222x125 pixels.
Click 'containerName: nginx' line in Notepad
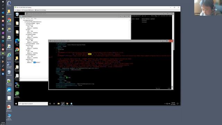33,23
